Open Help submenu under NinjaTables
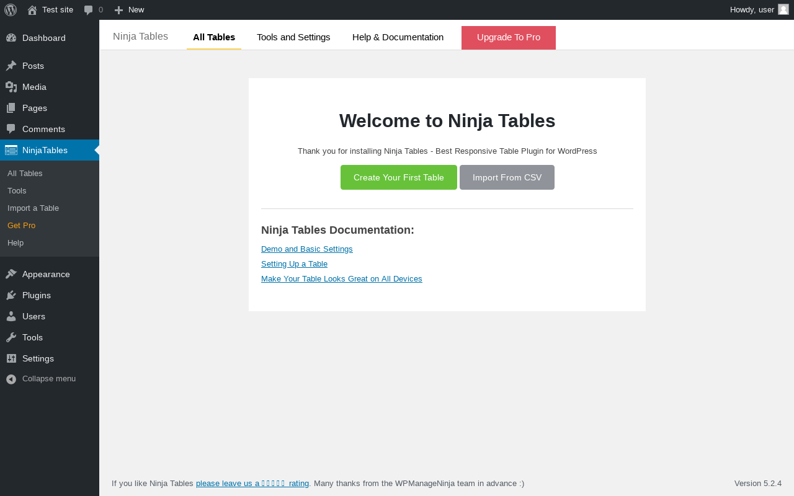This screenshot has height=496, width=794. click(x=50, y=242)
